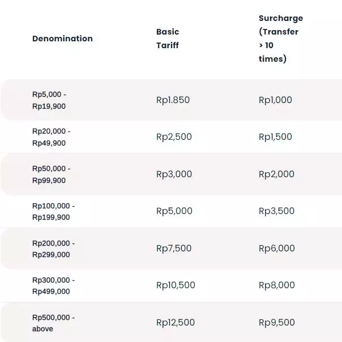Select the Rp200,000 - Rp299,000 denomination cell
The height and width of the screenshot is (342, 342).
tap(53, 249)
